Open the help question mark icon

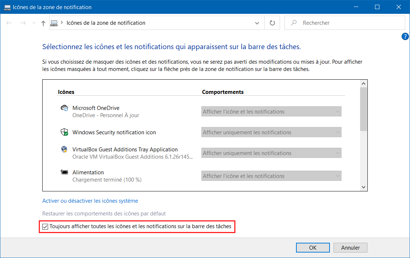[405, 37]
